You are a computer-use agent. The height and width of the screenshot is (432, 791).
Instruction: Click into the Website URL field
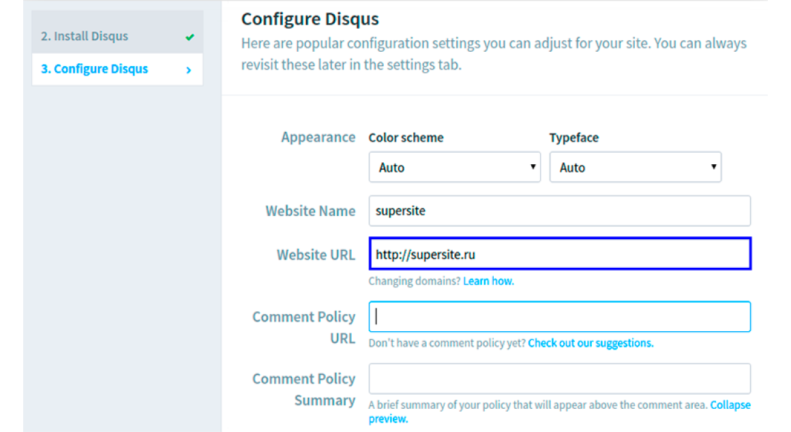[560, 253]
